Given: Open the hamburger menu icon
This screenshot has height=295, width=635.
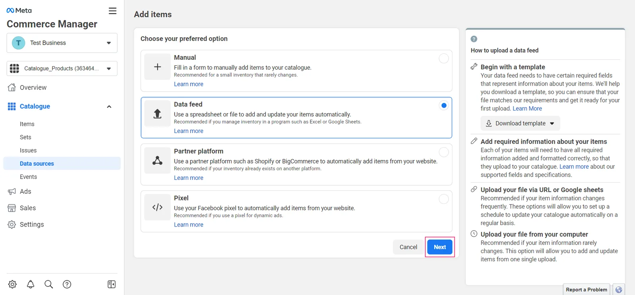Looking at the screenshot, I should pyautogui.click(x=113, y=11).
